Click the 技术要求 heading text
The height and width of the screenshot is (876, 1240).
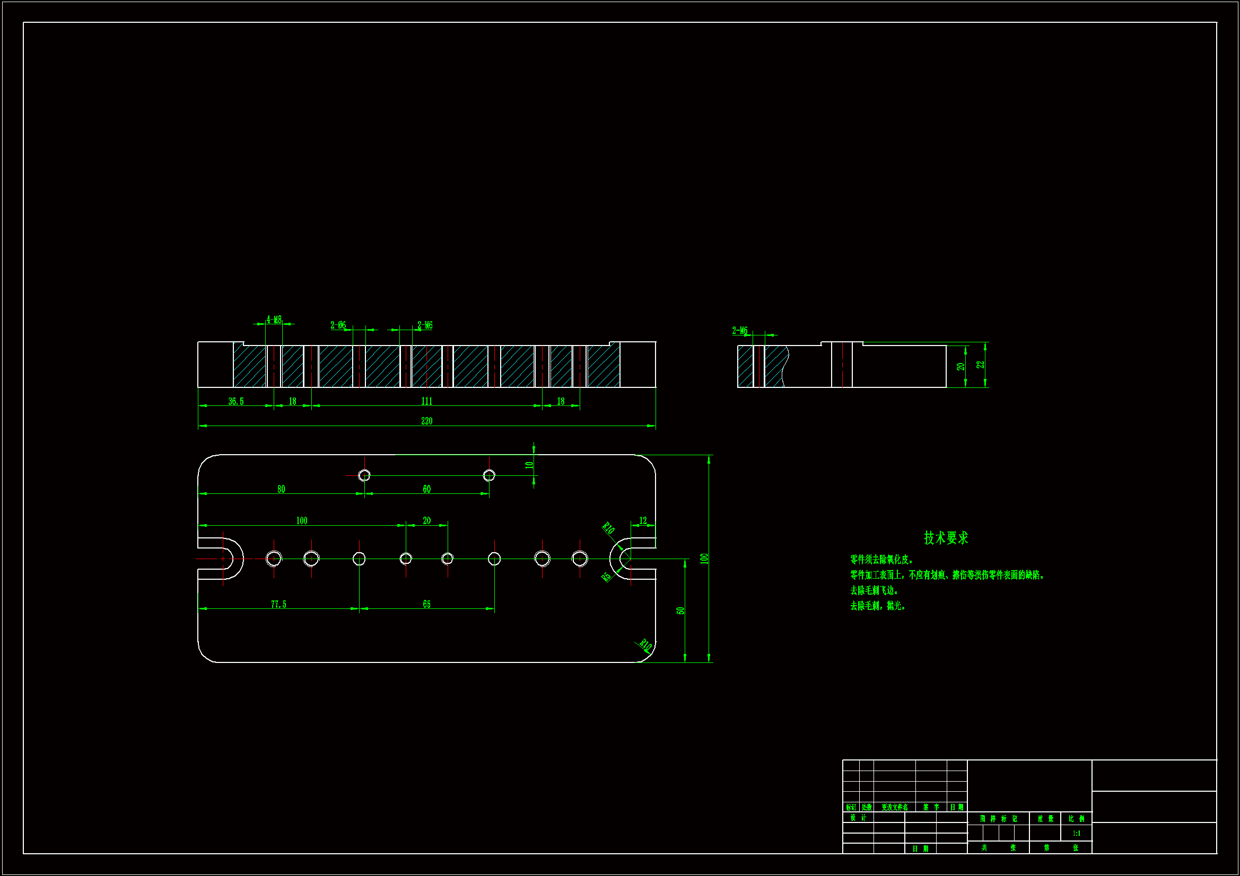coord(946,537)
